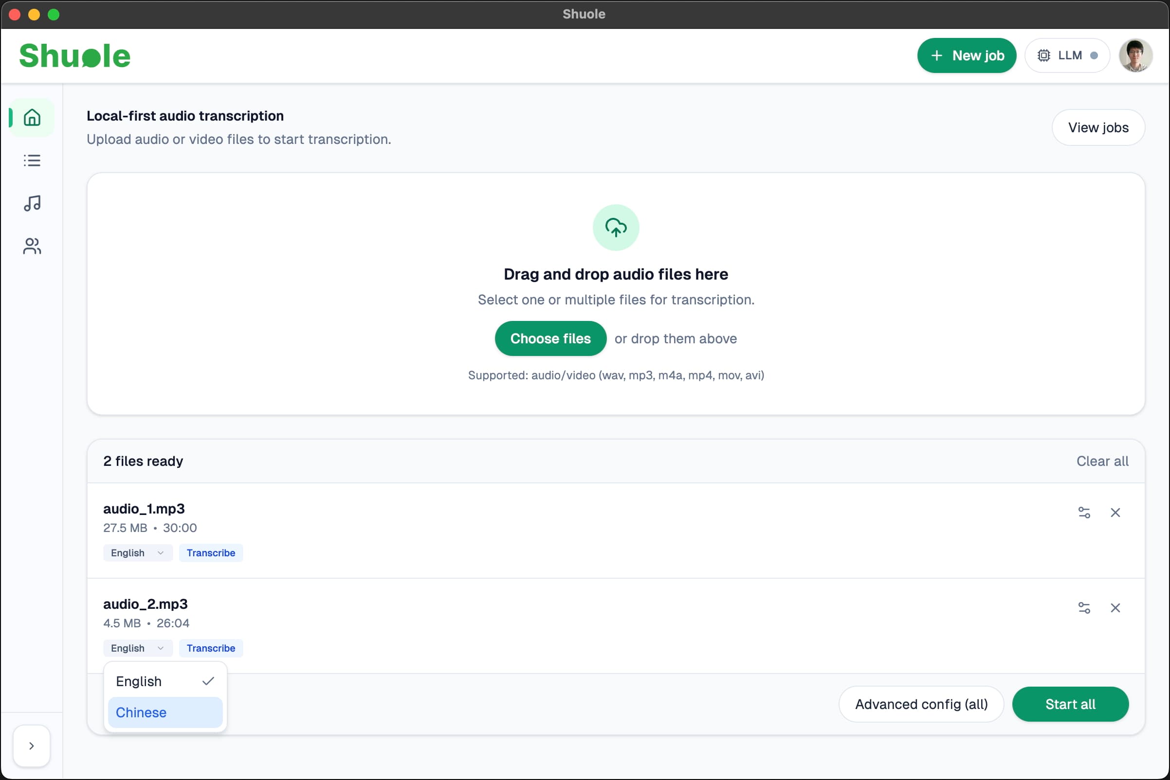Open the speakers people sidebar icon
This screenshot has width=1170, height=780.
[32, 246]
